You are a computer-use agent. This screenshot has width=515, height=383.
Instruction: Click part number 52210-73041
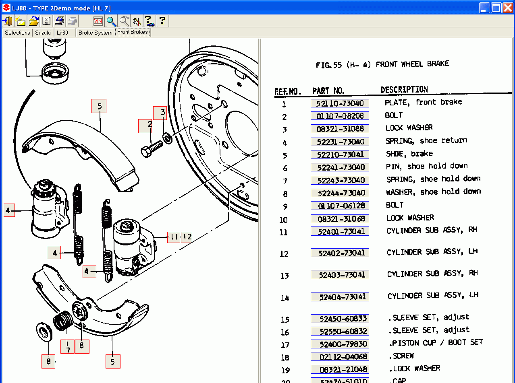point(340,154)
